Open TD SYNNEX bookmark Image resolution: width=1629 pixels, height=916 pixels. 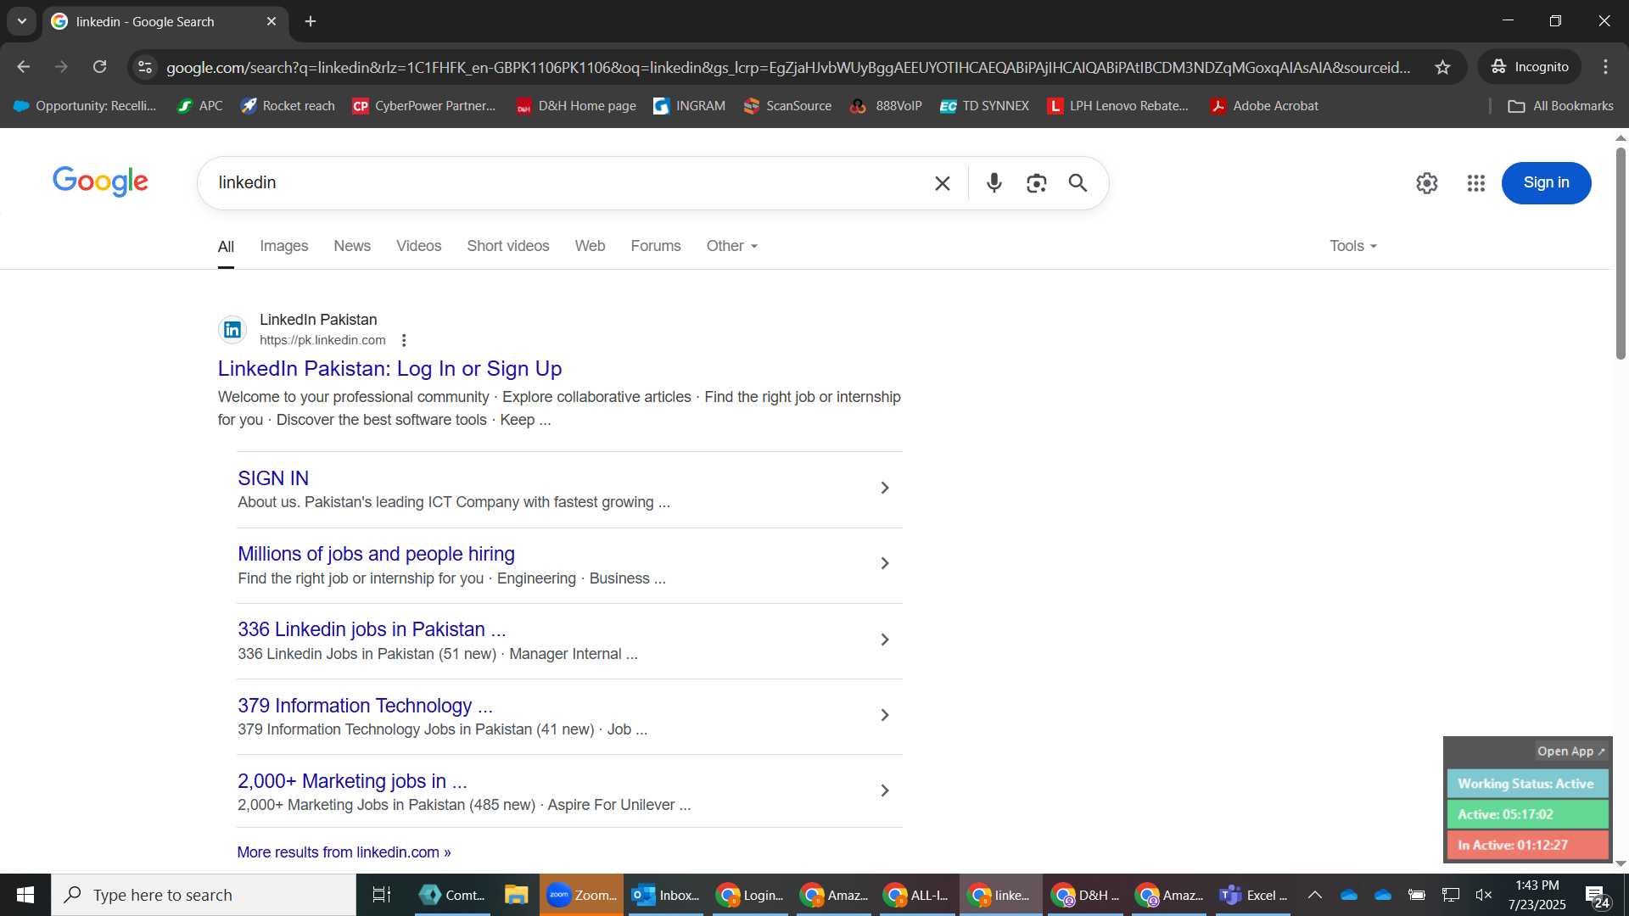[984, 106]
